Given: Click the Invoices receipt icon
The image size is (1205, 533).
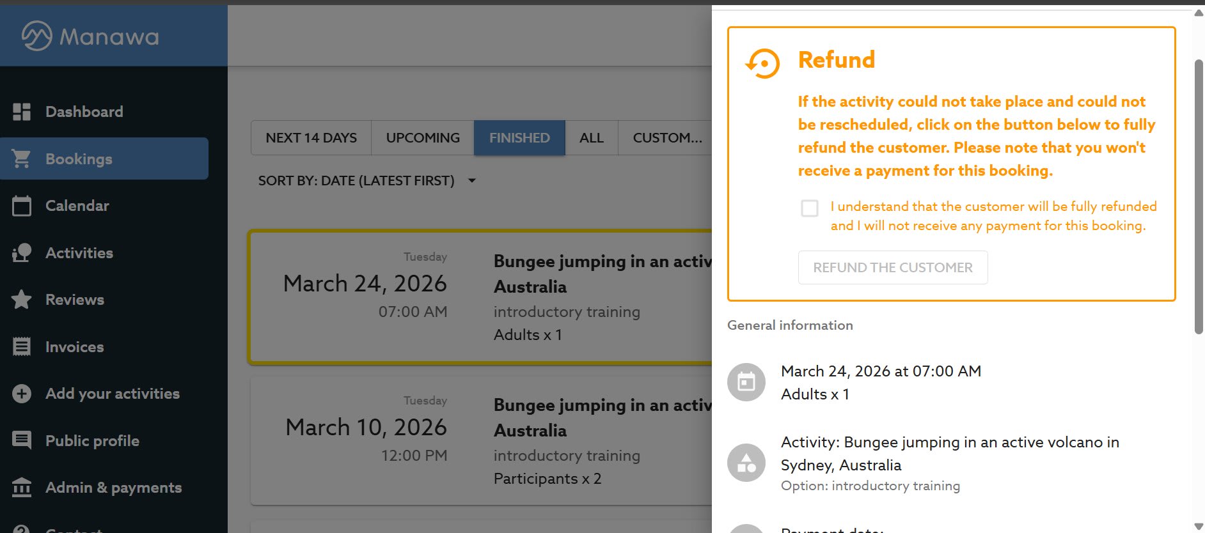Looking at the screenshot, I should [x=22, y=347].
